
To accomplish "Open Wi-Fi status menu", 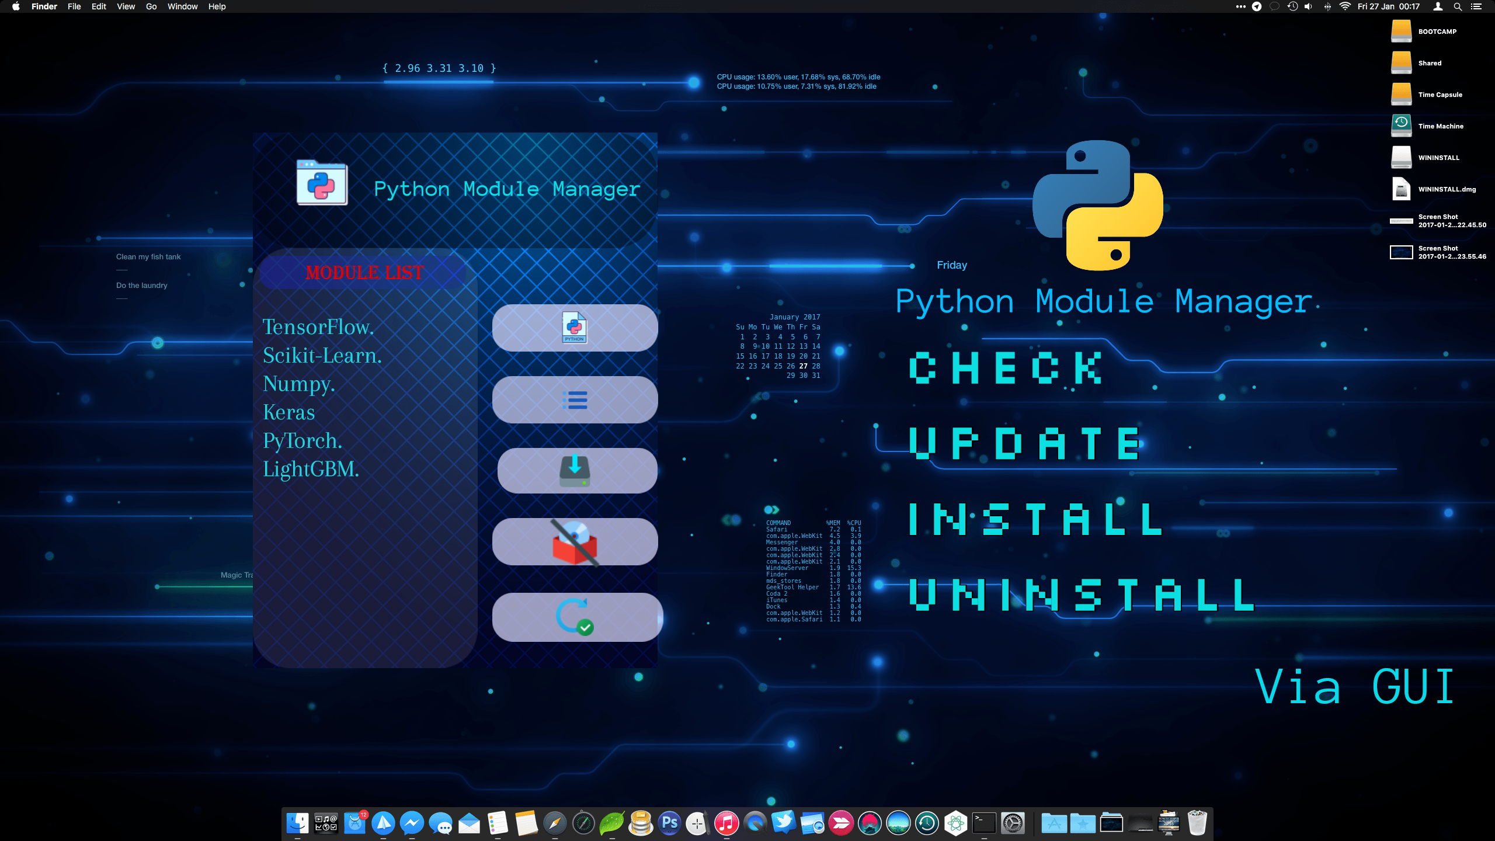I will click(x=1345, y=6).
